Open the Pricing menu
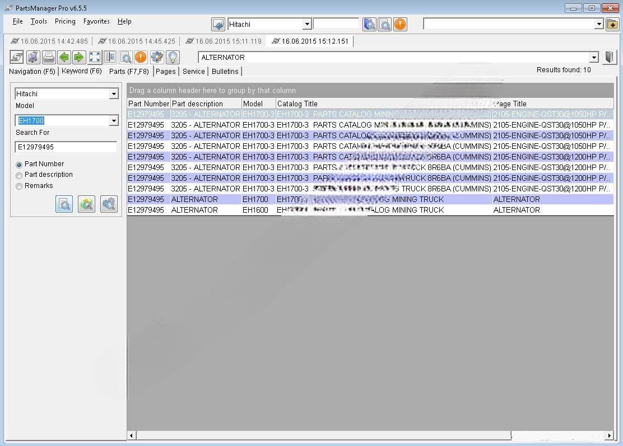 click(x=65, y=21)
